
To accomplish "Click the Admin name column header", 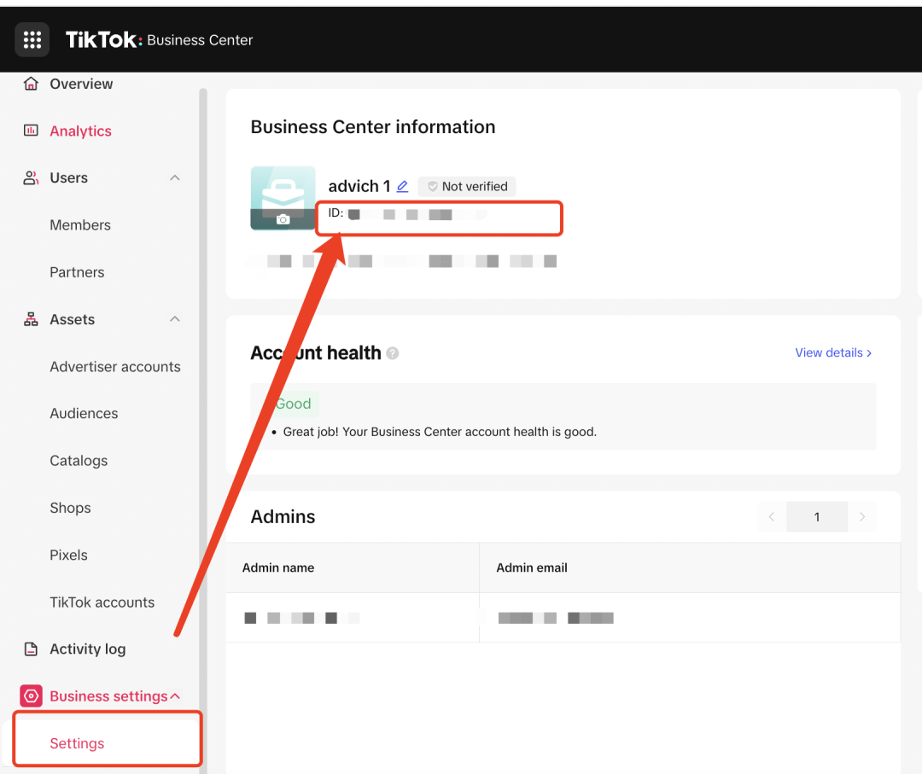I will tap(278, 567).
